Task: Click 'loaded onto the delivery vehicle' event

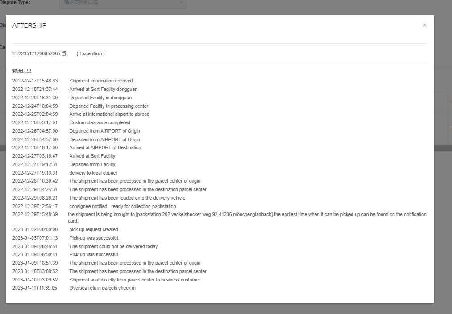Action: tap(127, 198)
